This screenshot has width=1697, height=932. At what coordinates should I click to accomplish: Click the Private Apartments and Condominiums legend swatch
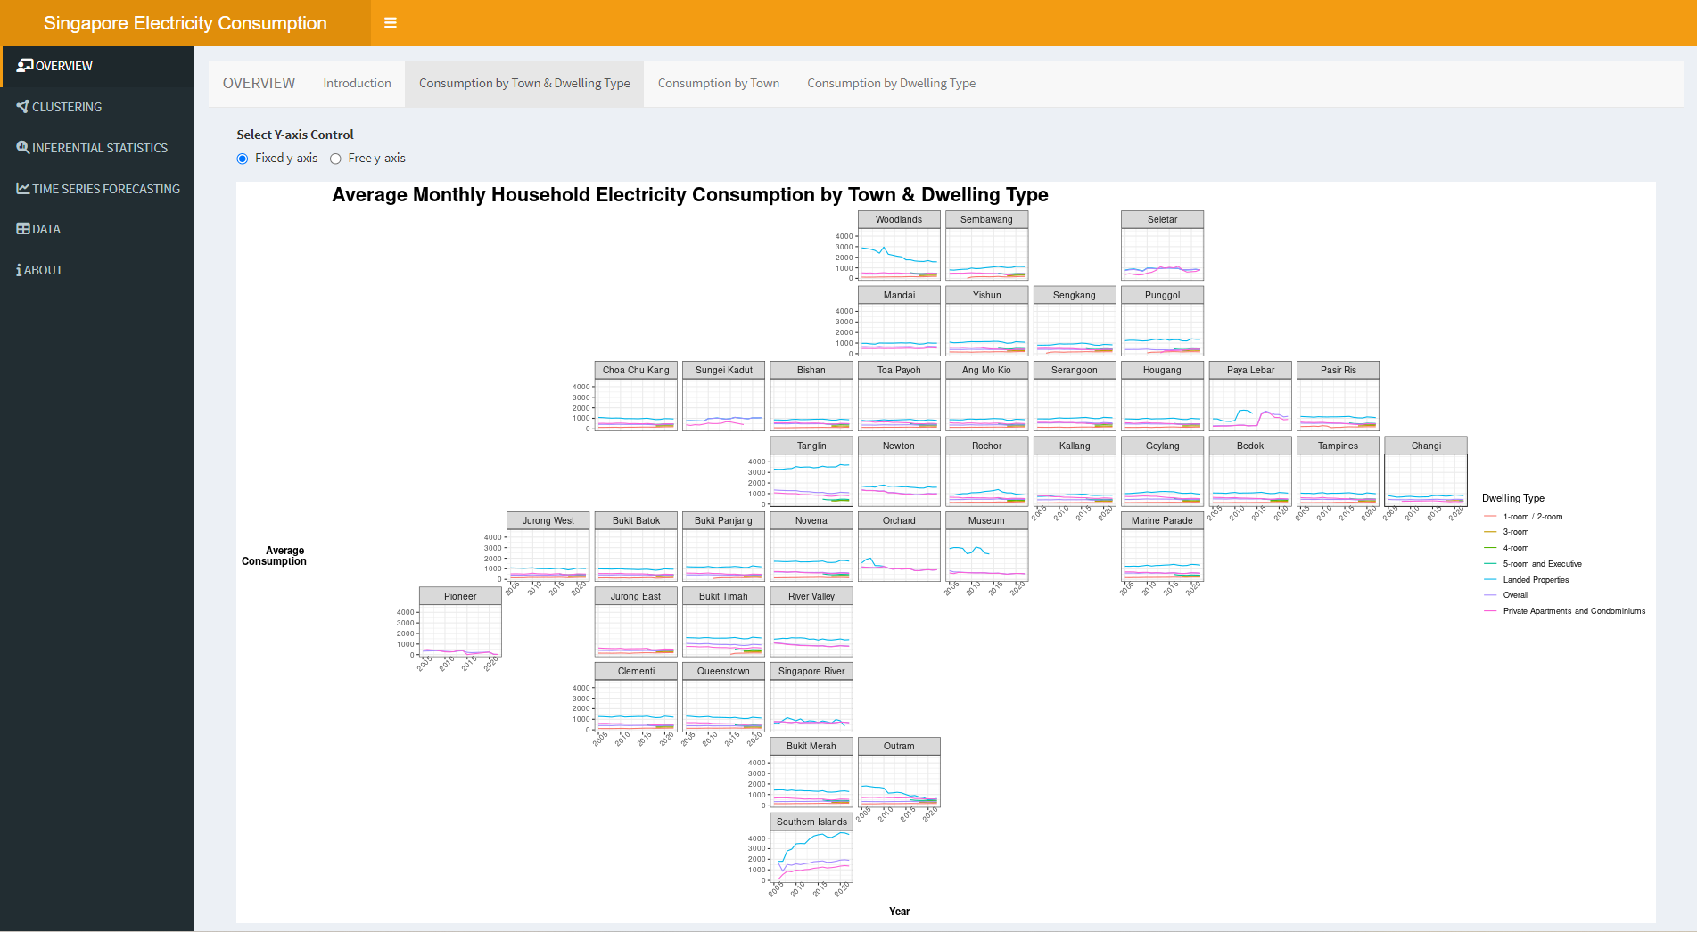click(x=1490, y=611)
